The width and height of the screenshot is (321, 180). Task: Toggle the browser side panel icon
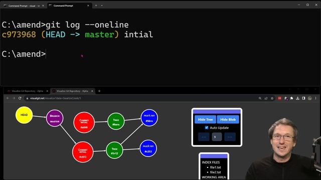pos(303,98)
